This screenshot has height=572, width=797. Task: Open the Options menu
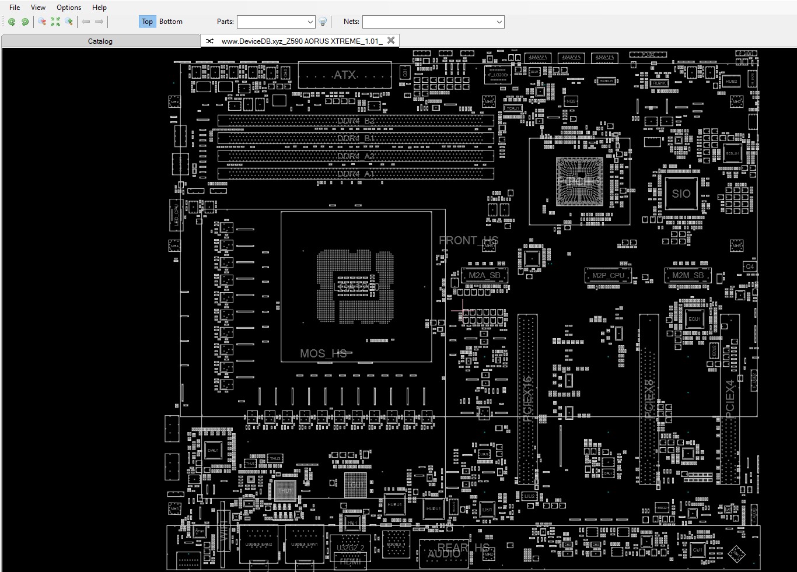point(69,8)
